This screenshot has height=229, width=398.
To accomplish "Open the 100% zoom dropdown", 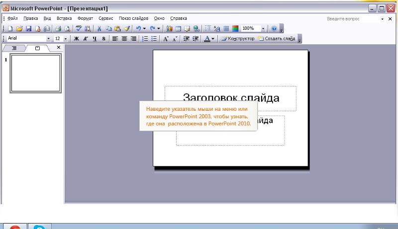I will click(x=263, y=29).
